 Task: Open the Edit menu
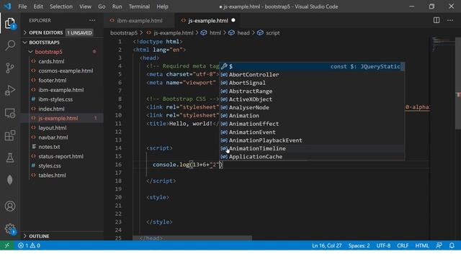(x=38, y=6)
